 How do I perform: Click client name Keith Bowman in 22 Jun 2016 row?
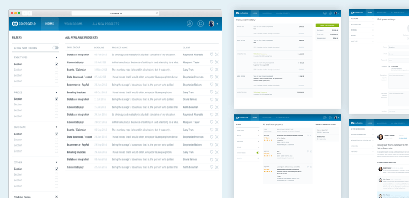[x=191, y=167]
